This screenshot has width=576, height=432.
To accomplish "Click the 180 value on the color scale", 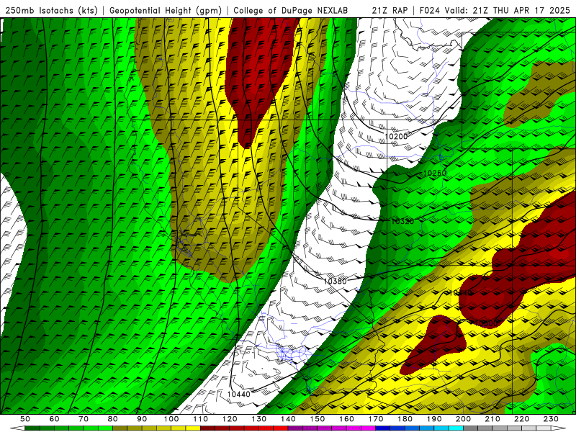I will (x=405, y=419).
